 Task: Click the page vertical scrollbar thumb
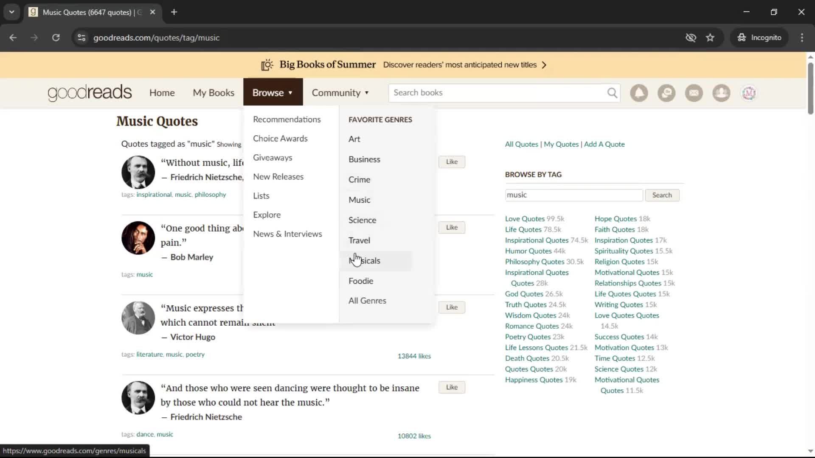pyautogui.click(x=810, y=88)
